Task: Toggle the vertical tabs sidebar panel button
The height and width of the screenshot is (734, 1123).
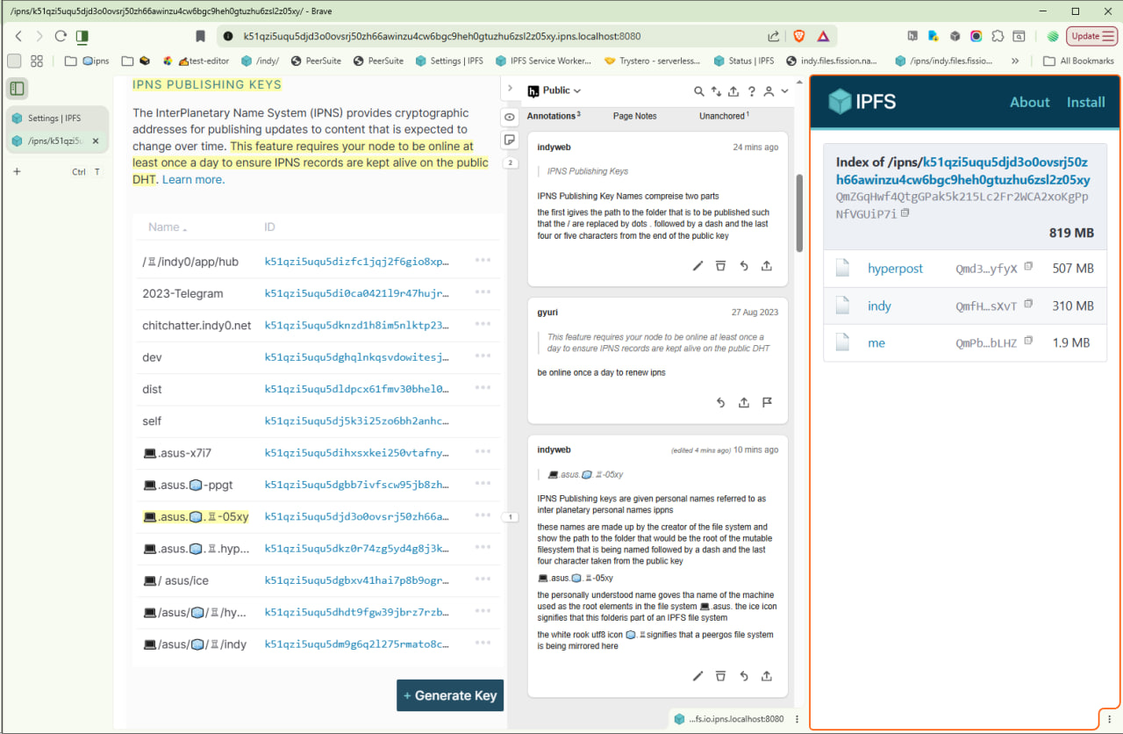Action: coord(17,88)
